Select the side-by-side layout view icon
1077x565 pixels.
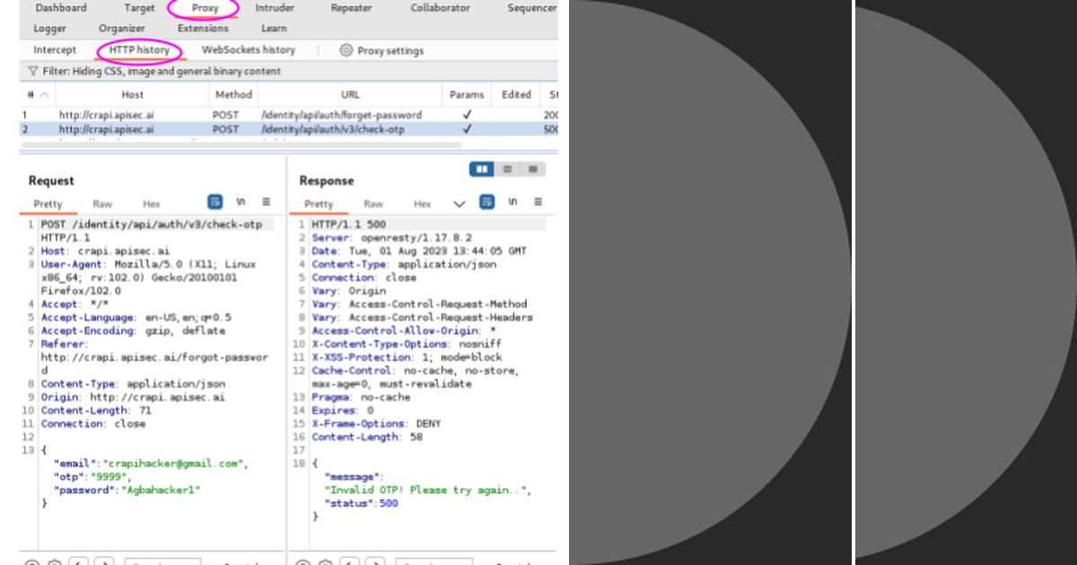(x=481, y=170)
